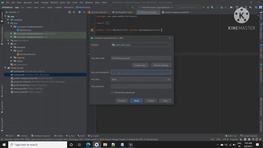
Task: Click the Cancel button in dialog
Action: point(151,101)
